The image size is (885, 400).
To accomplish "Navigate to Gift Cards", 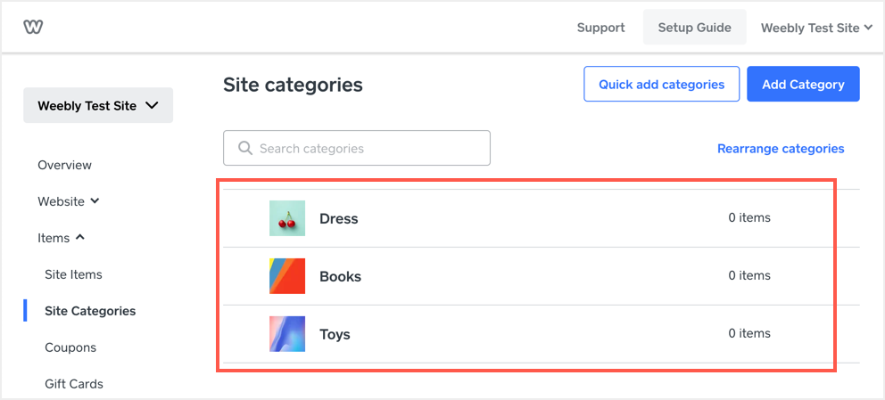I will pyautogui.click(x=74, y=384).
